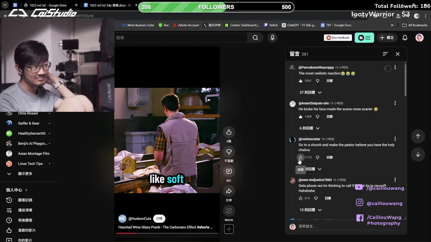Open the @HudsonCuts channel link
Image resolution: width=431 pixels, height=242 pixels.
pyautogui.click(x=140, y=218)
